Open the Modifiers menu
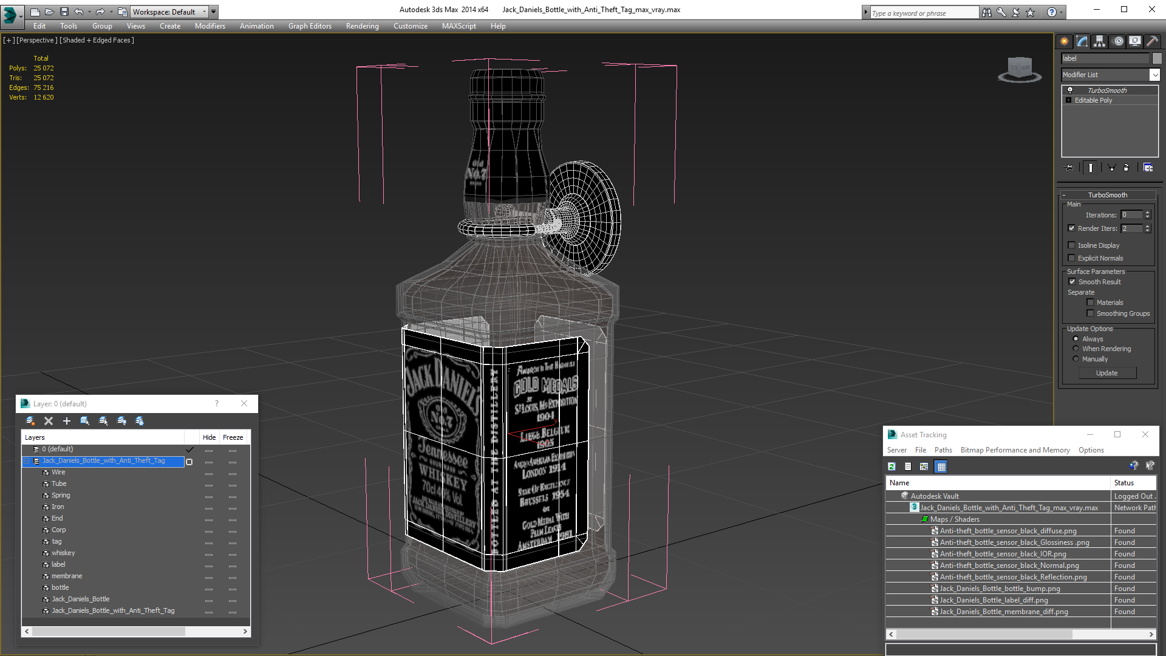 210,26
